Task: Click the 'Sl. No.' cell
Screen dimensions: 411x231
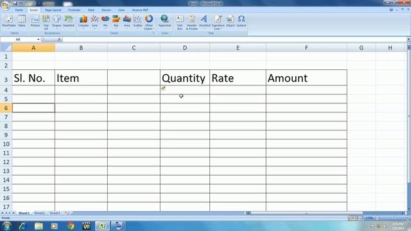Action: click(x=33, y=78)
